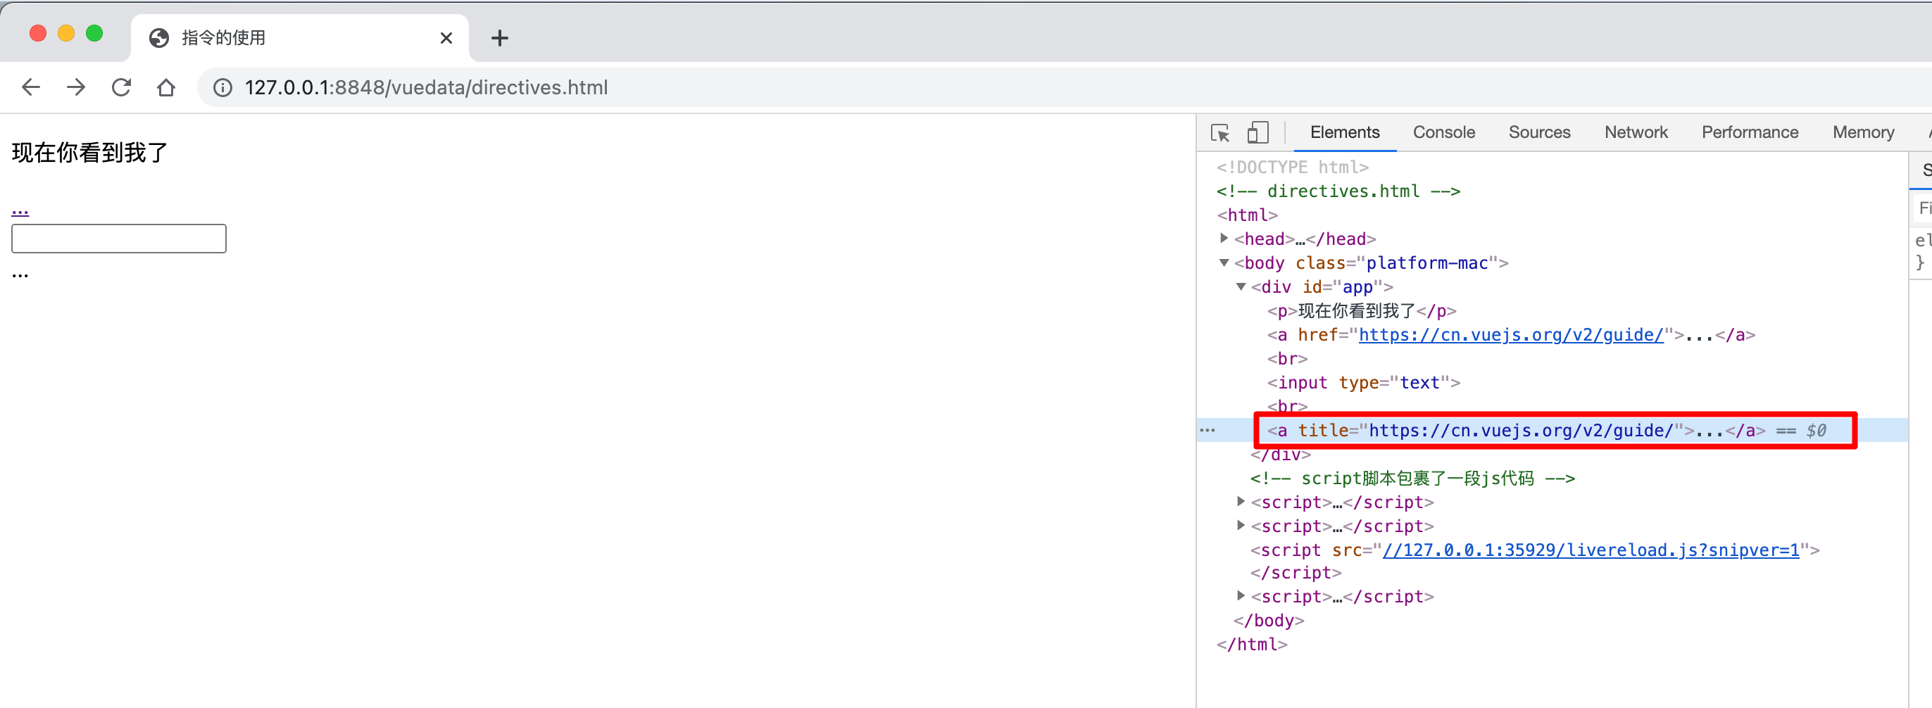Screen dimensions: 1932x708
Task: Switch to the Elements tab
Action: pyautogui.click(x=1344, y=133)
